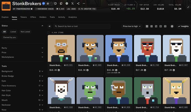The height and width of the screenshot is (112, 191).
Task: Expand the Eyes trait filter
Action: click(22, 81)
